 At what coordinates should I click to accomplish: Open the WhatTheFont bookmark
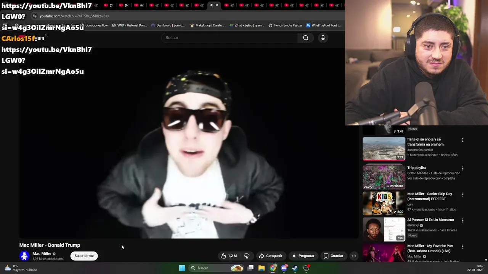click(x=323, y=25)
